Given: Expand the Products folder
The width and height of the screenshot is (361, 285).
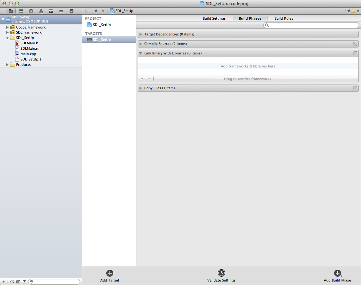Looking at the screenshot, I should [x=7, y=65].
